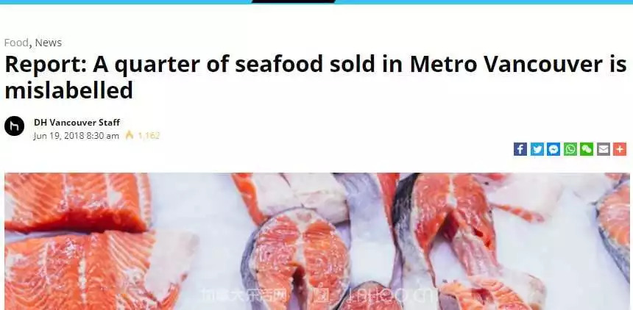Share the article on Facebook
The width and height of the screenshot is (633, 310).
tap(520, 149)
